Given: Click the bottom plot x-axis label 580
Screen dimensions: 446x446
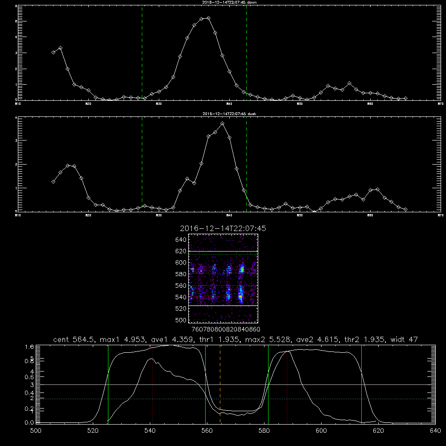Looking at the screenshot, I should [264, 431].
